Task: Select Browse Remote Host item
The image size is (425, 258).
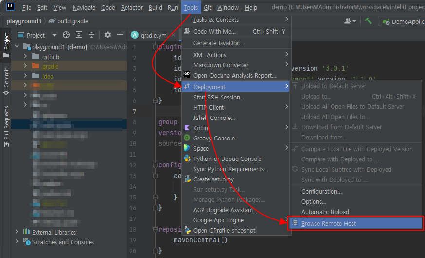Action: [356, 224]
